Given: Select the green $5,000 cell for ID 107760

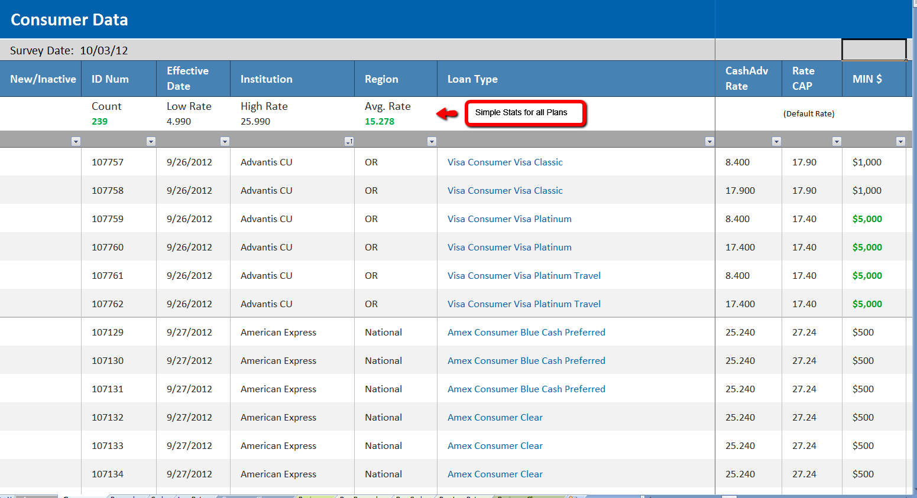Looking at the screenshot, I should point(874,247).
